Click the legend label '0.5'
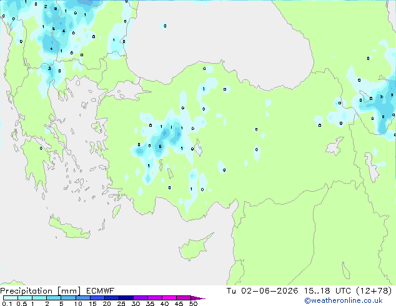This screenshot has height=306, width=396. coord(21,304)
